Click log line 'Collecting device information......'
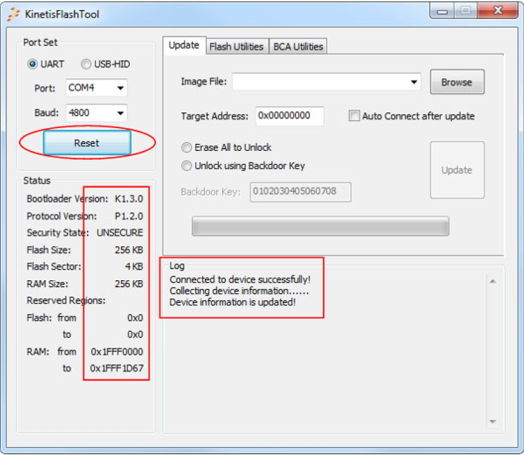Viewport: 524px width, 455px height. 239,291
